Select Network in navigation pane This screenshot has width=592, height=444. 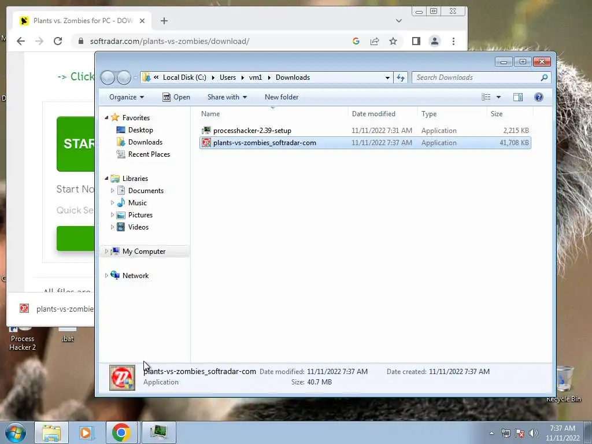click(x=135, y=276)
